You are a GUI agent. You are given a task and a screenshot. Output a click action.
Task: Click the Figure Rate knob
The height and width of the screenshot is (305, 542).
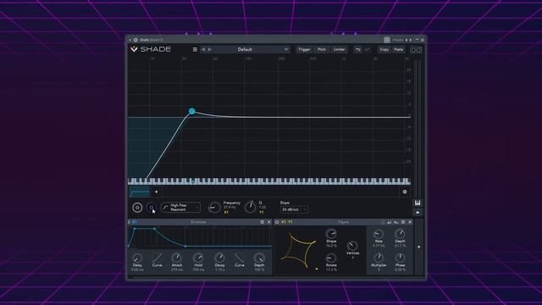click(x=379, y=234)
